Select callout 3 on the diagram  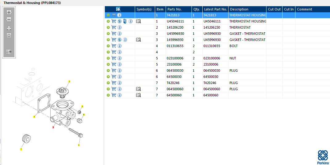tap(34, 116)
